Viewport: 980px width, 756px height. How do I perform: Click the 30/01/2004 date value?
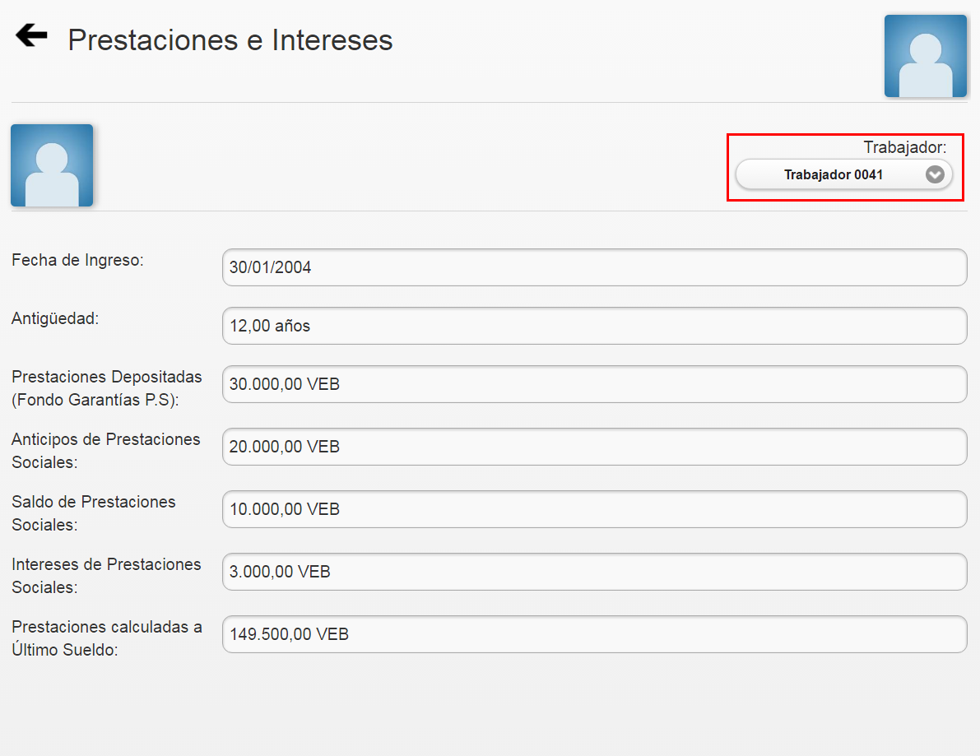point(272,267)
